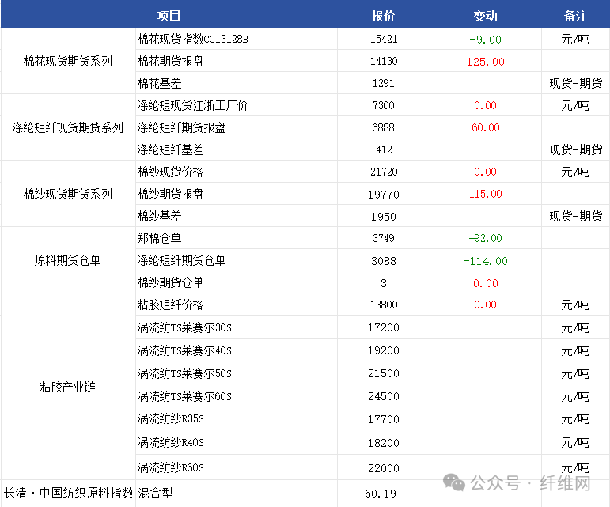Select the price value 14130
The height and width of the screenshot is (507, 610).
pos(384,61)
